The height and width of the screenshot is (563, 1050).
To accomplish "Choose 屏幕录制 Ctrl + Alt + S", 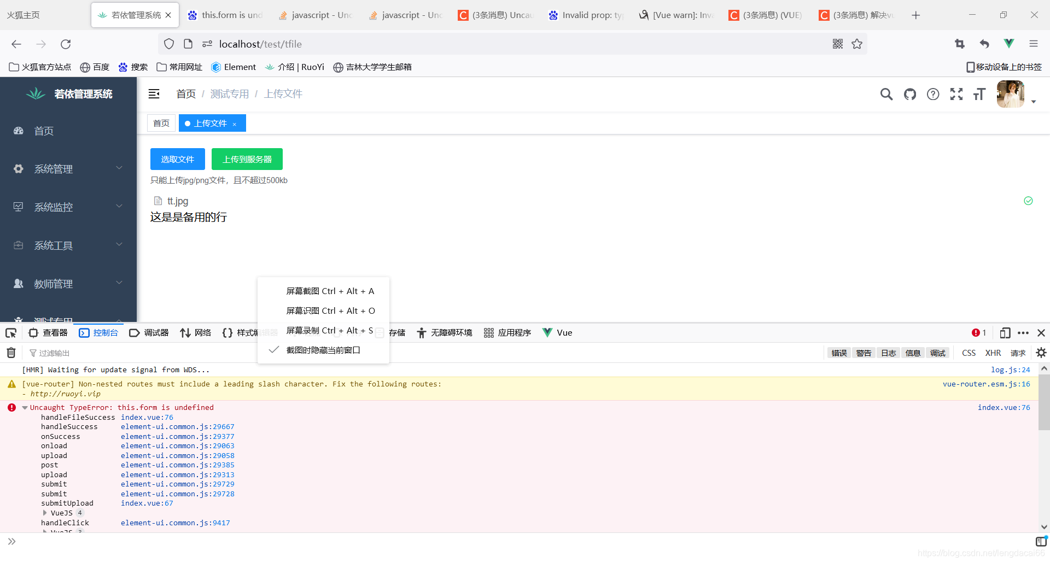I will click(323, 331).
